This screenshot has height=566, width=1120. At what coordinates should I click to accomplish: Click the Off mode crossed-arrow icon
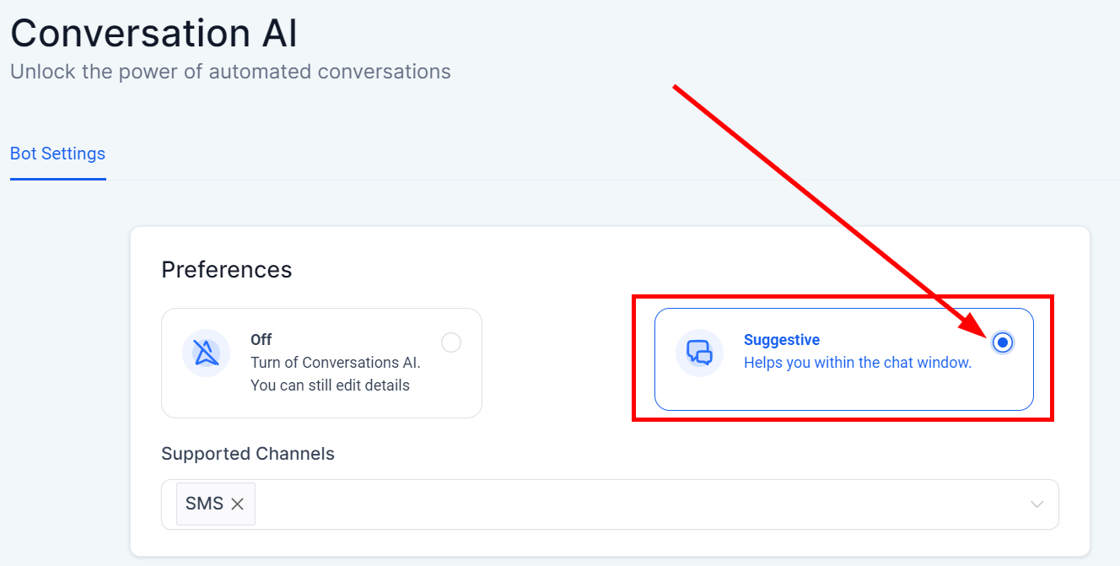[x=206, y=353]
